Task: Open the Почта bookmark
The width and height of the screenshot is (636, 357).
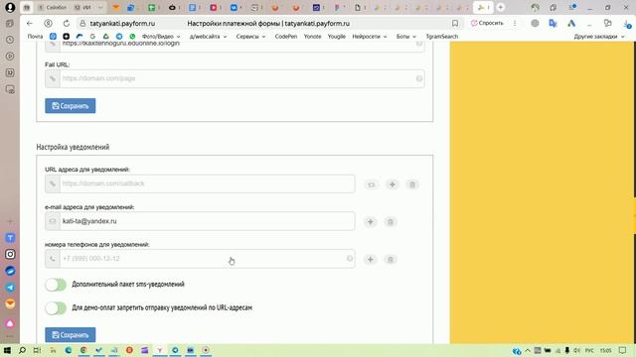Action: 35,37
